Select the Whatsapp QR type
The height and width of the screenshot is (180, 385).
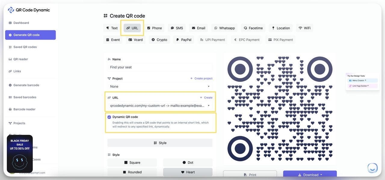[224, 28]
